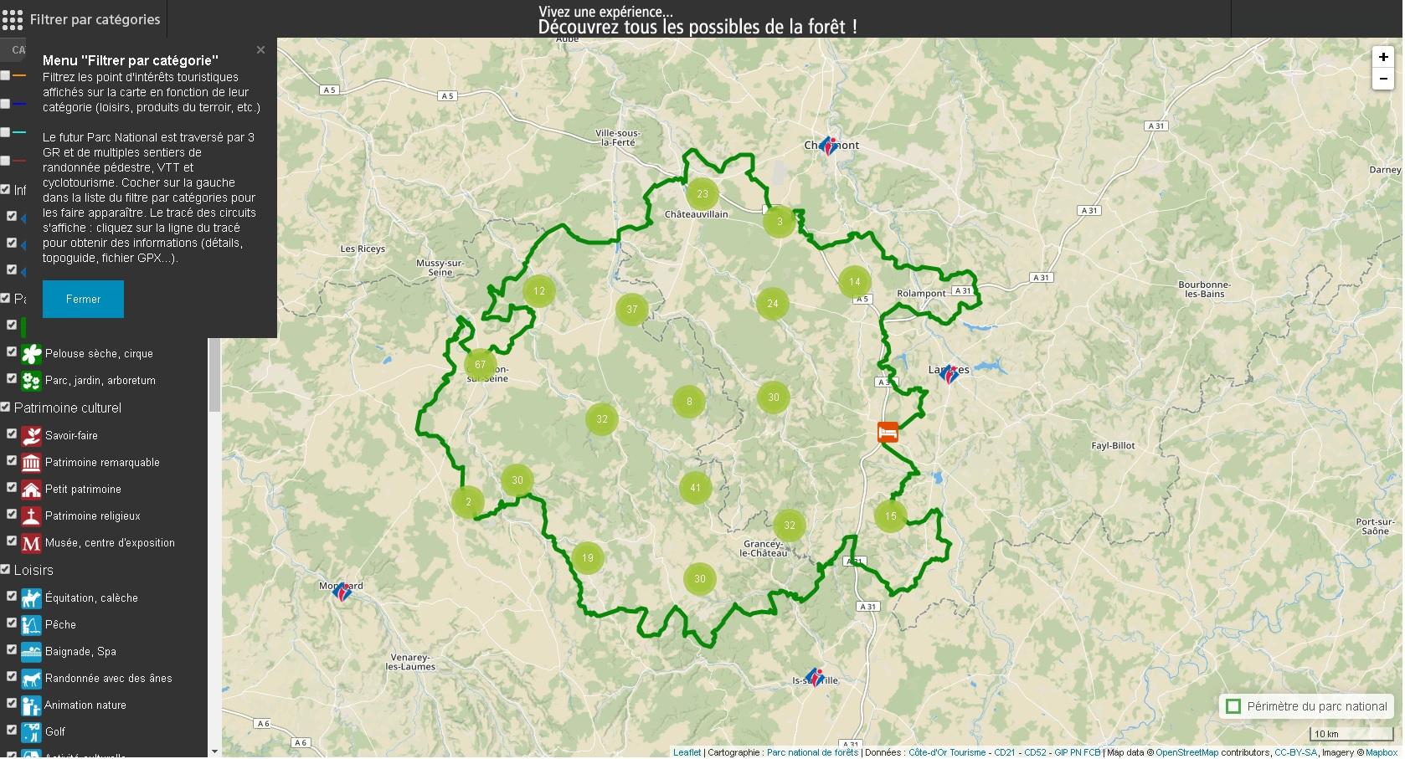Collapse the Loisirs category group
Screen dimensions: 1405x759
[x=33, y=571]
